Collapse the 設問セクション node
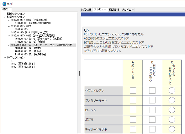Screen dimensions: 185x134 (5, 17)
